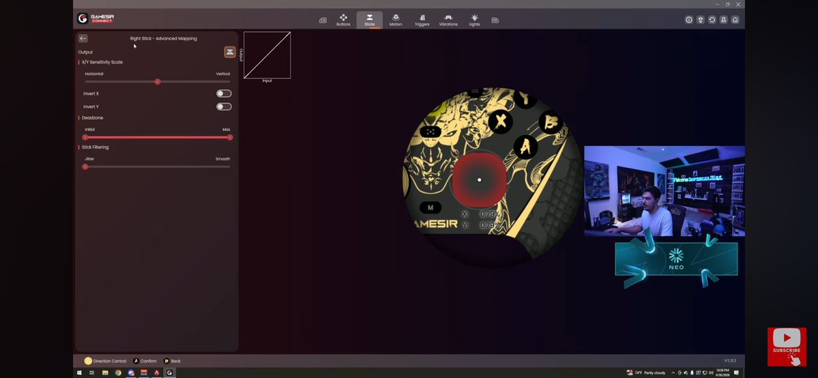Click the reset/restore circular arrow icon
Viewport: 818px width, 378px height.
point(712,20)
